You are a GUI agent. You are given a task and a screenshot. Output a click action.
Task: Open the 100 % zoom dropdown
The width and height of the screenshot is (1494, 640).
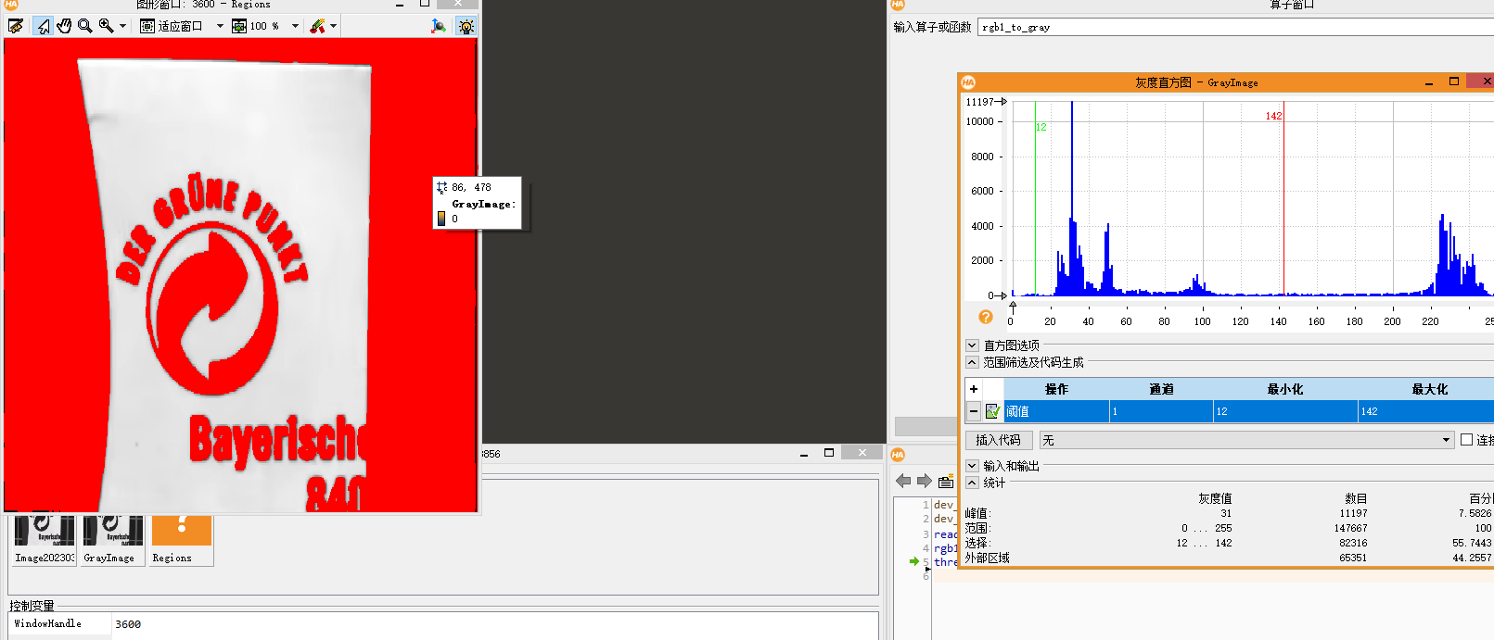pyautogui.click(x=295, y=26)
